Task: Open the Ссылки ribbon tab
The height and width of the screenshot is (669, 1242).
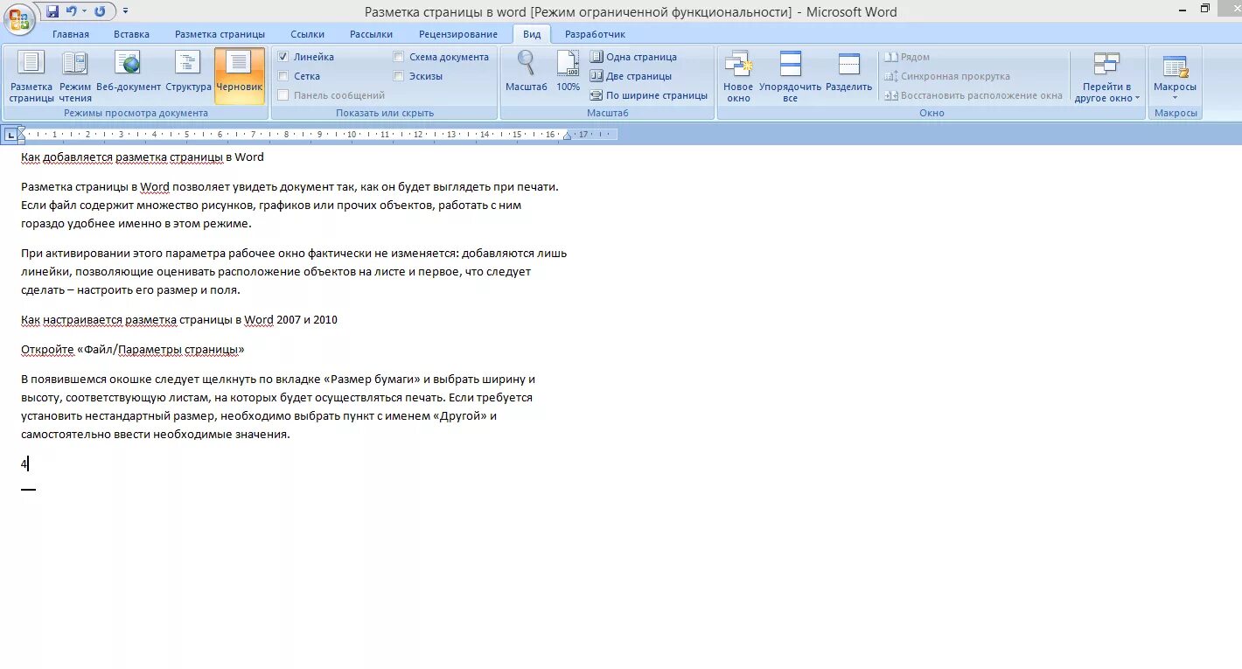Action: [307, 34]
